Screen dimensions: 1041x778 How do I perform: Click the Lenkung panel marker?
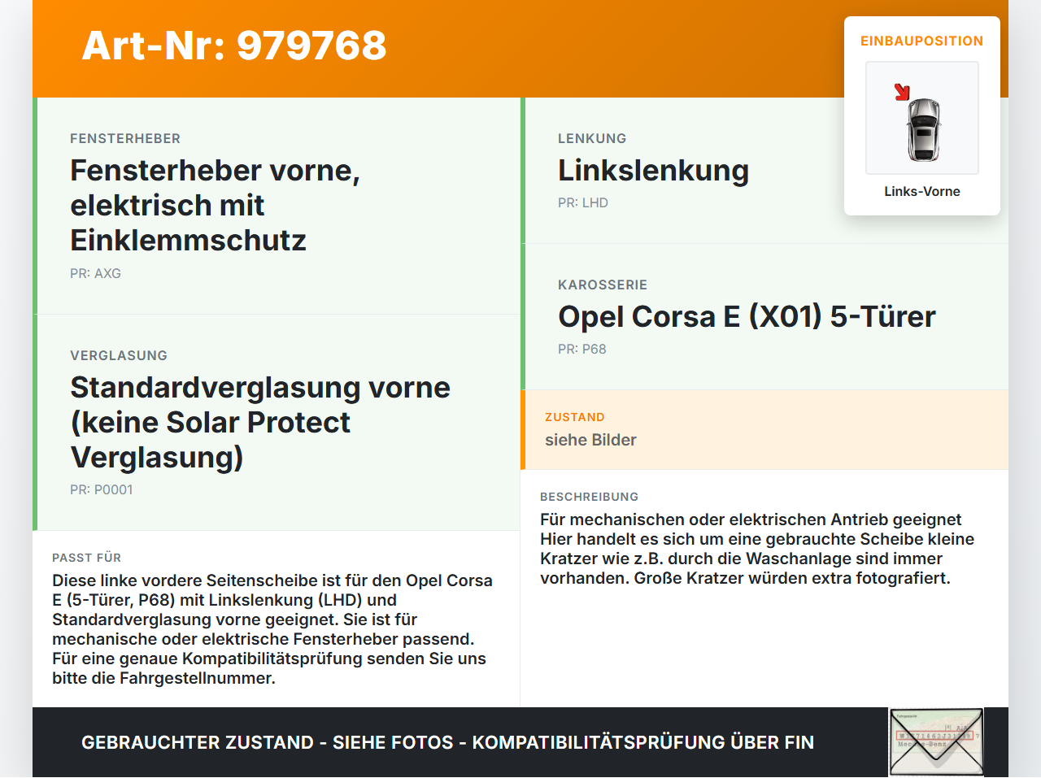point(523,169)
